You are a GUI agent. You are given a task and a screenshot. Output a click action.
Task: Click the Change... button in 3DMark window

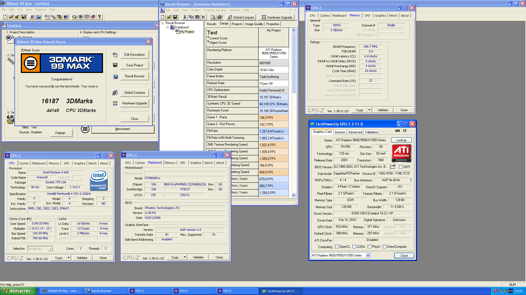click(x=61, y=133)
